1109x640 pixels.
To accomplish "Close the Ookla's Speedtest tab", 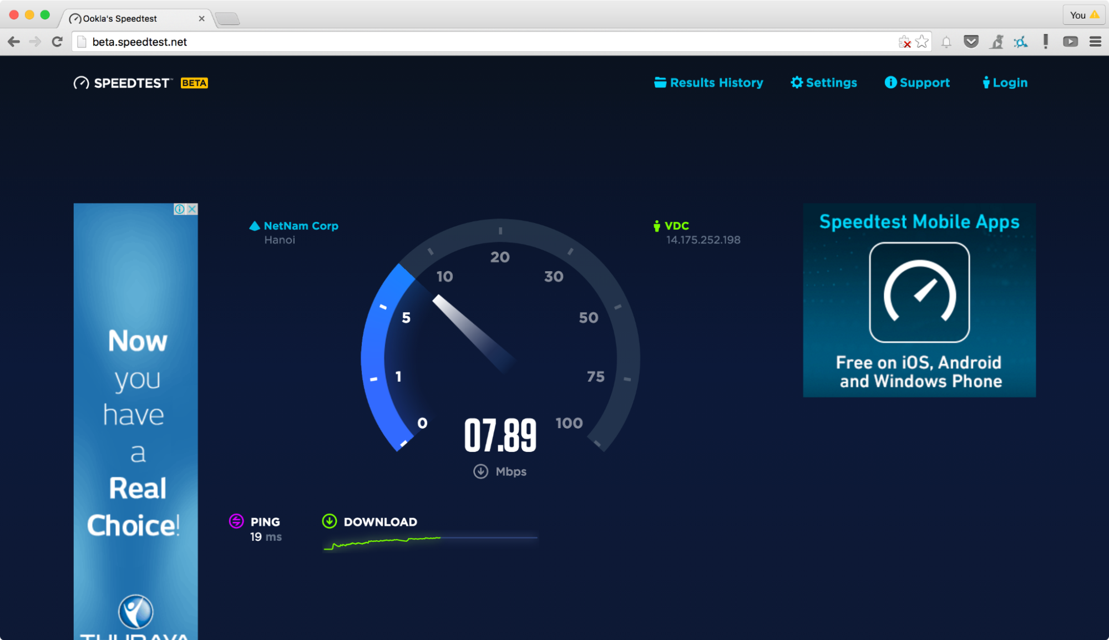I will coord(201,18).
